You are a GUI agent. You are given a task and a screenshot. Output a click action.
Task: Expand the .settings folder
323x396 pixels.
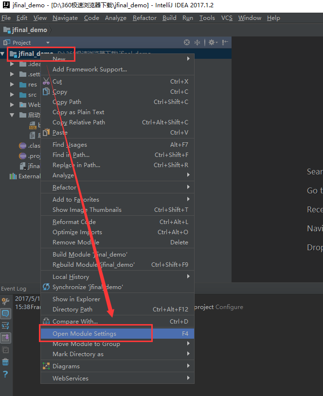pos(12,74)
